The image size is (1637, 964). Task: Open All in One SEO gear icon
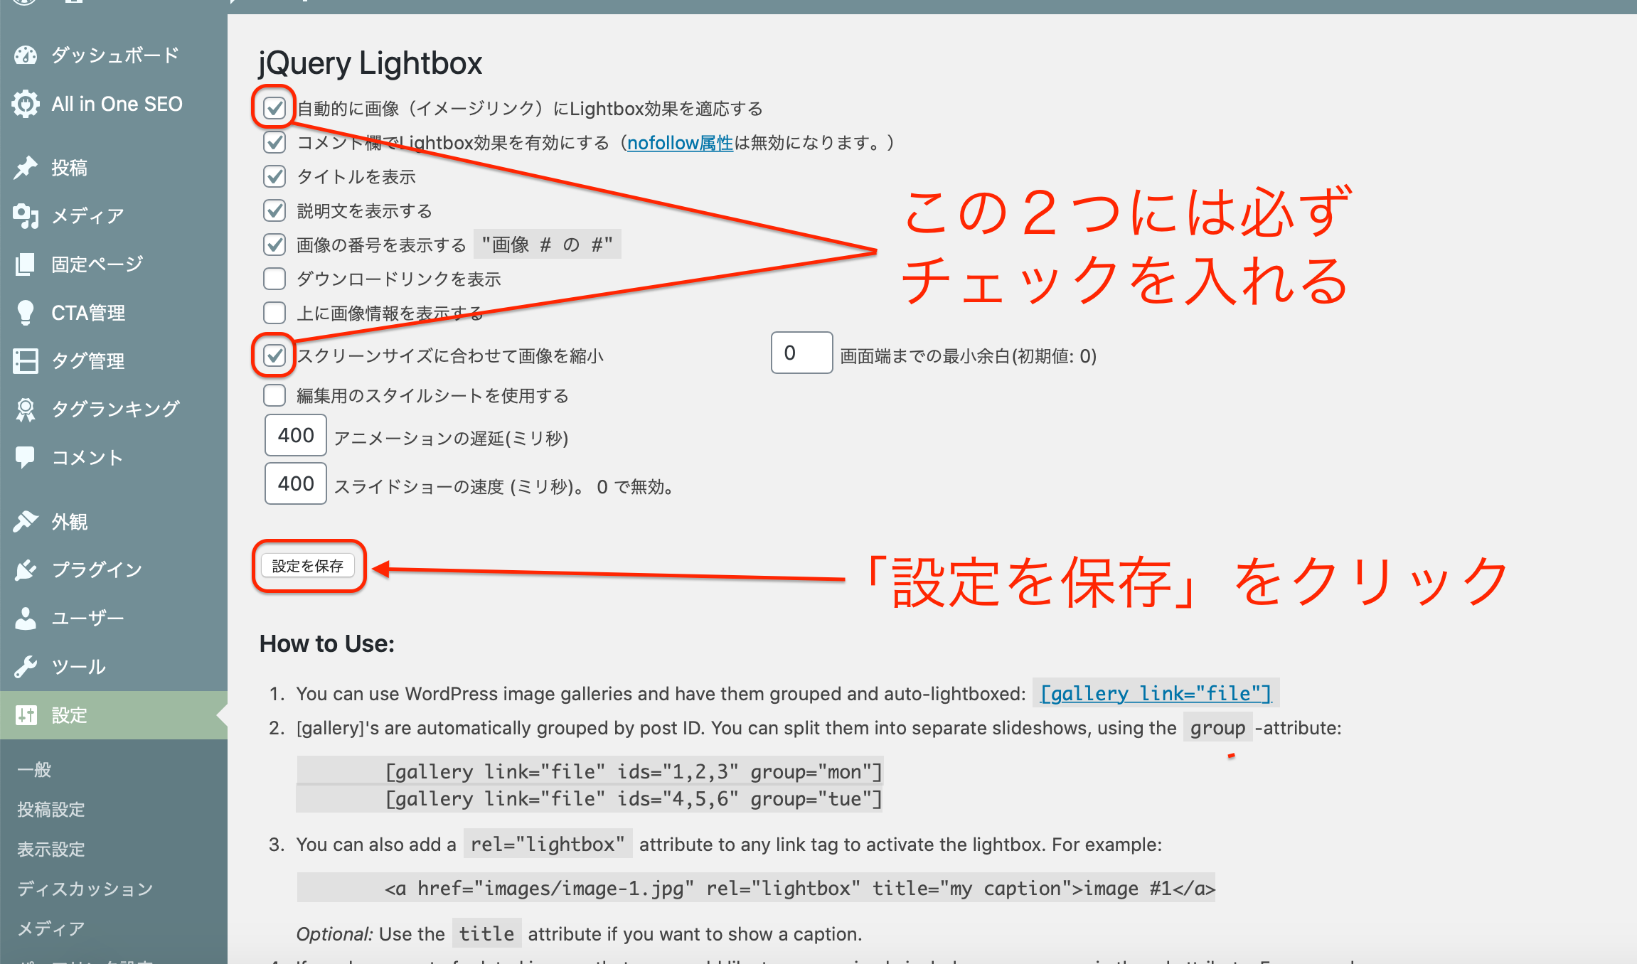(x=26, y=104)
